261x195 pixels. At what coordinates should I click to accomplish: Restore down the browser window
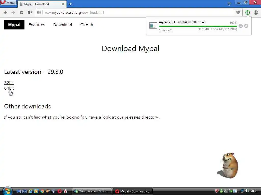(x=246, y=3)
